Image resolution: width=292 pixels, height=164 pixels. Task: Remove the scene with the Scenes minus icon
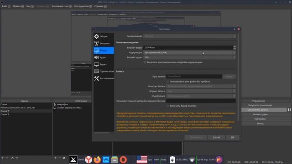(7, 158)
